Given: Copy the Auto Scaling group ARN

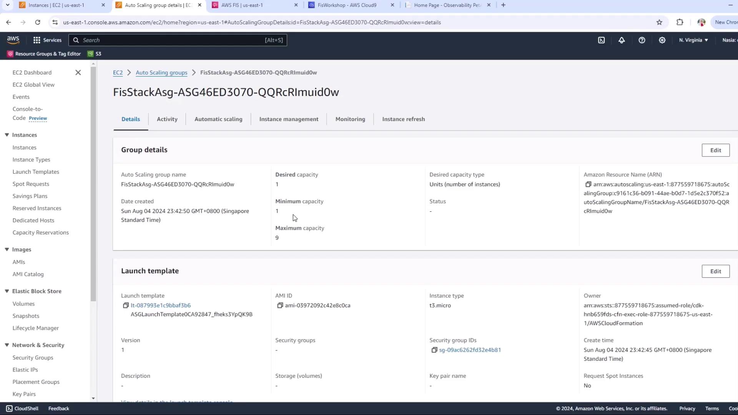Looking at the screenshot, I should 588,184.
